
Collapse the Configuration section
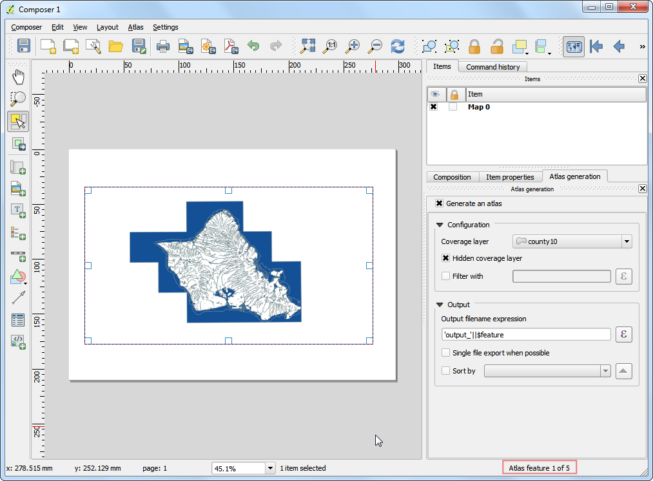pyautogui.click(x=440, y=225)
